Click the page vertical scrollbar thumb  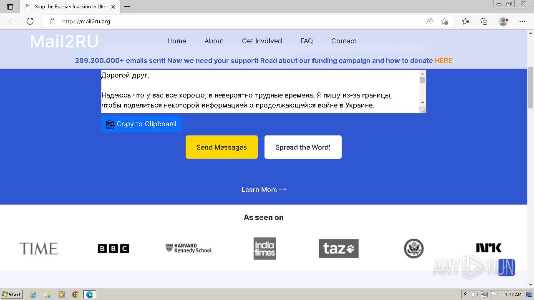tap(531, 87)
